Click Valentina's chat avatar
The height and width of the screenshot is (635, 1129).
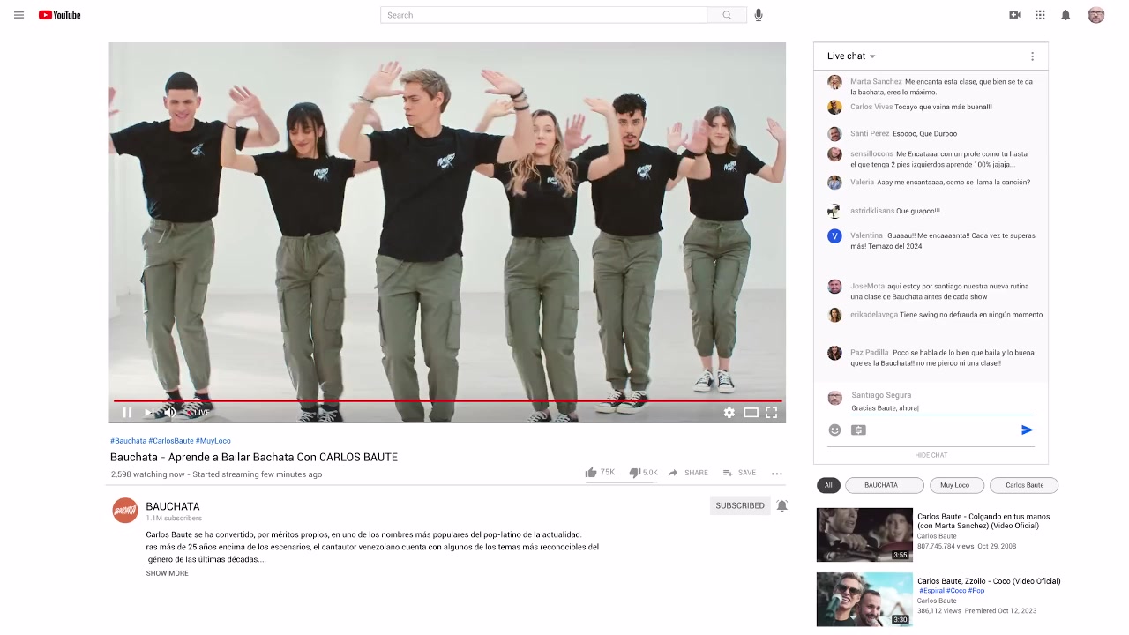click(834, 236)
